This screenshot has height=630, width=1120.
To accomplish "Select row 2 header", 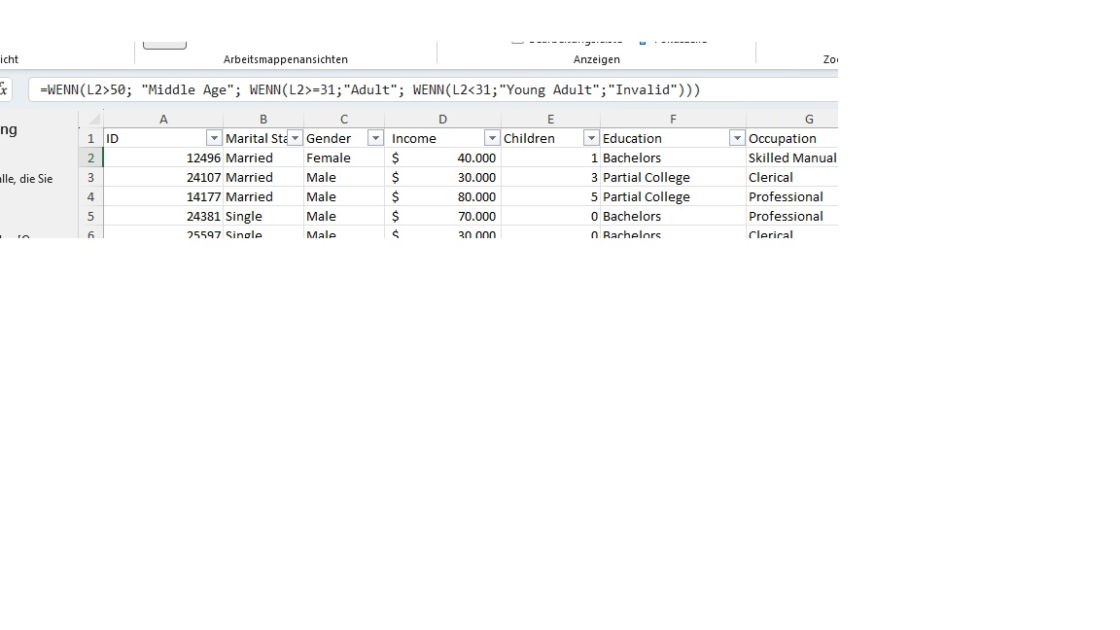I will click(90, 157).
